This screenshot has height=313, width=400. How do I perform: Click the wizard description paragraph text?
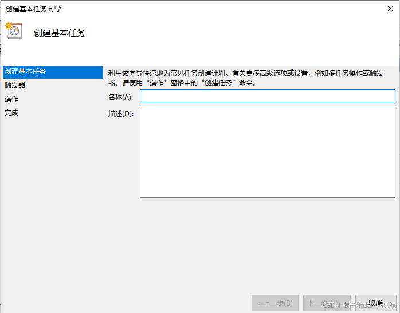pyautogui.click(x=246, y=78)
